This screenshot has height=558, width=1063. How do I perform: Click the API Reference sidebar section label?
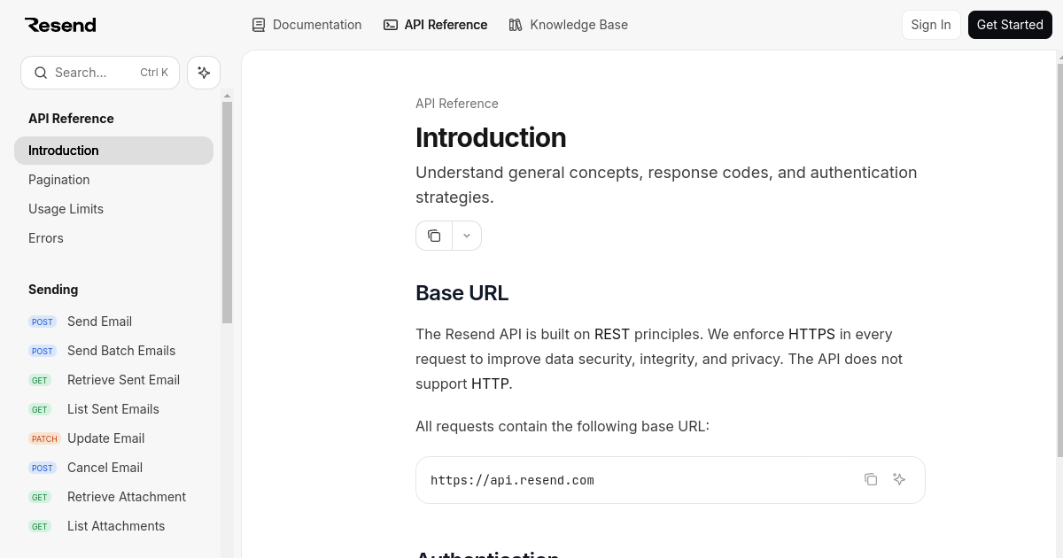pos(71,119)
